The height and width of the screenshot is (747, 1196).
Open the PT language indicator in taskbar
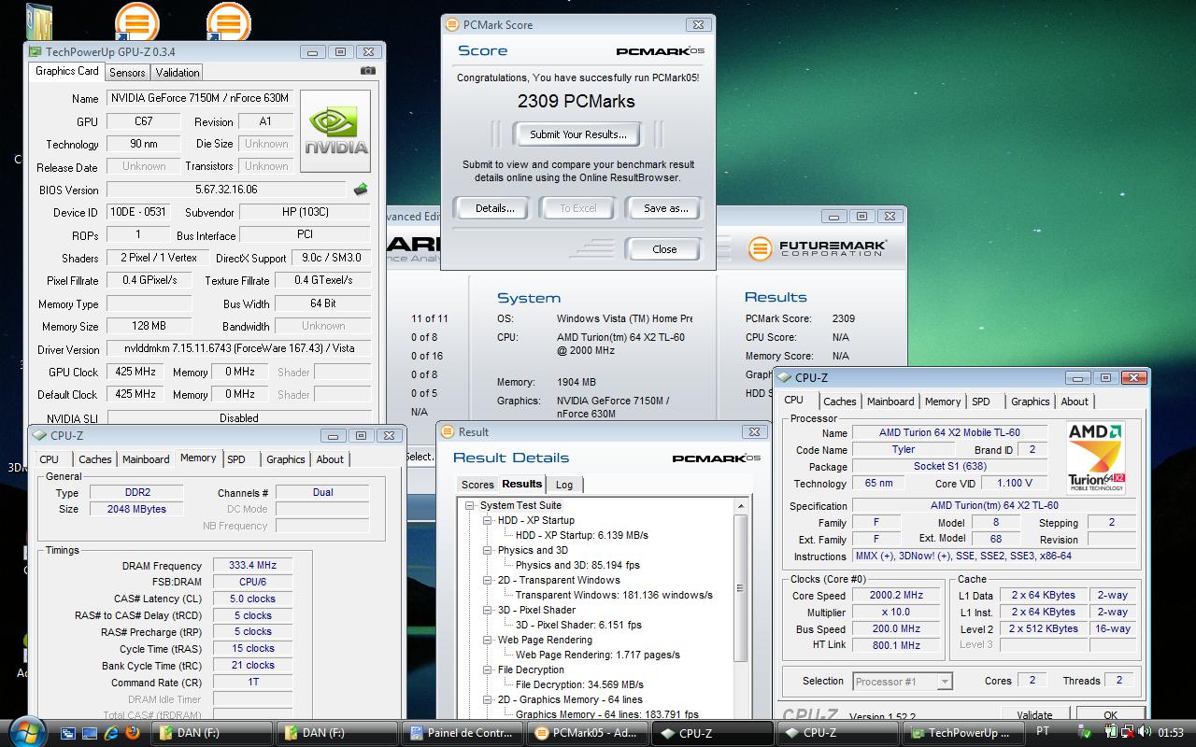click(1043, 732)
